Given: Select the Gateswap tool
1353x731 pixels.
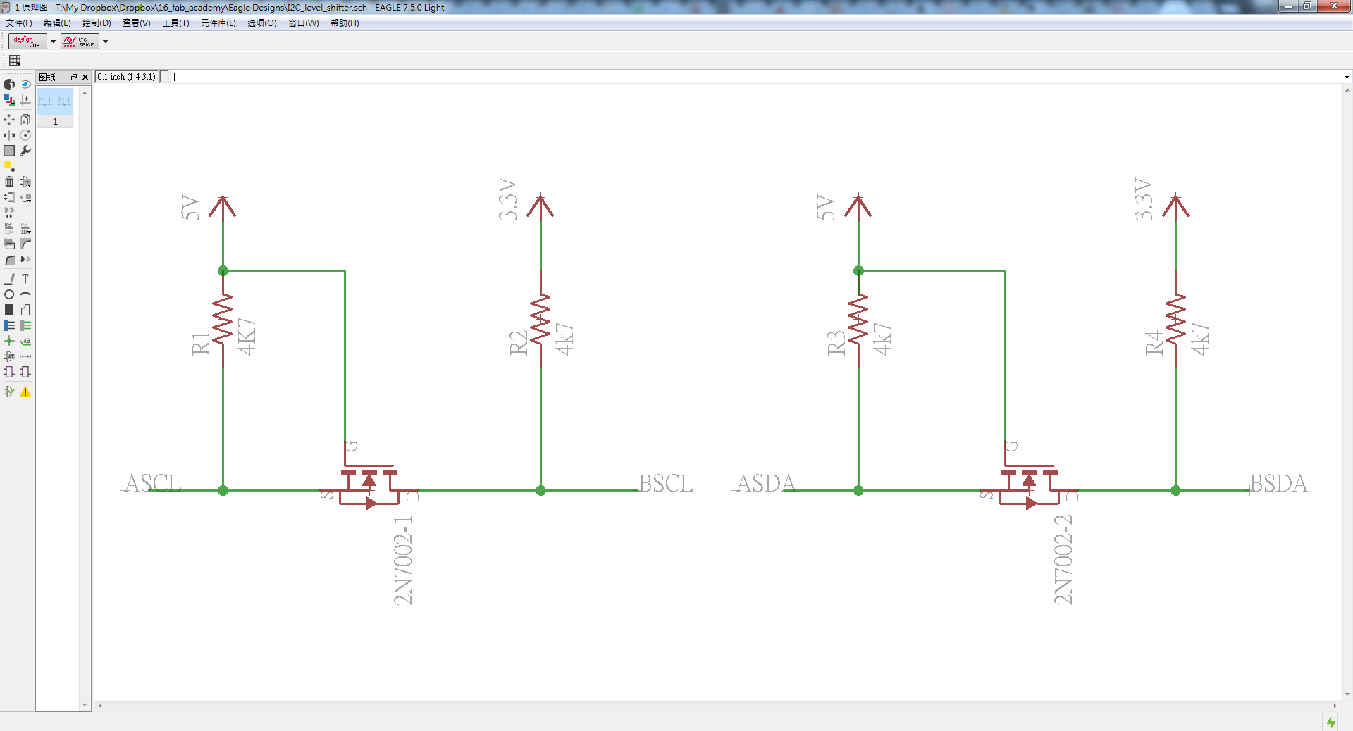Looking at the screenshot, I should coord(9,212).
